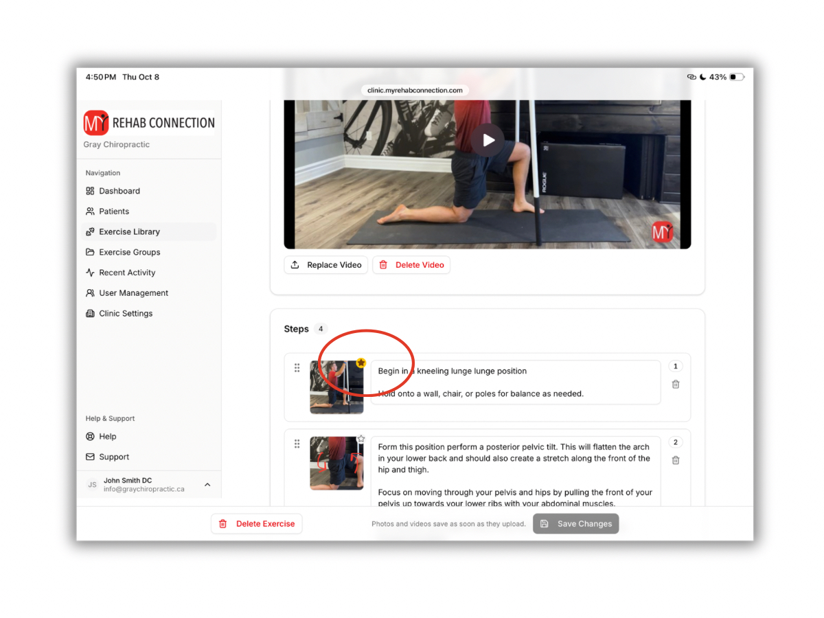The height and width of the screenshot is (618, 824).
Task: Click the JS avatar in the sidebar
Action: point(92,485)
